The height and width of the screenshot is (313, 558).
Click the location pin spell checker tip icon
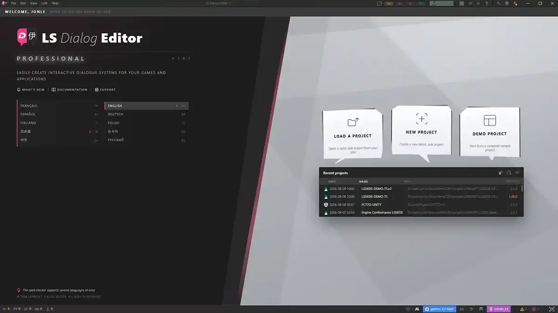coord(19,290)
